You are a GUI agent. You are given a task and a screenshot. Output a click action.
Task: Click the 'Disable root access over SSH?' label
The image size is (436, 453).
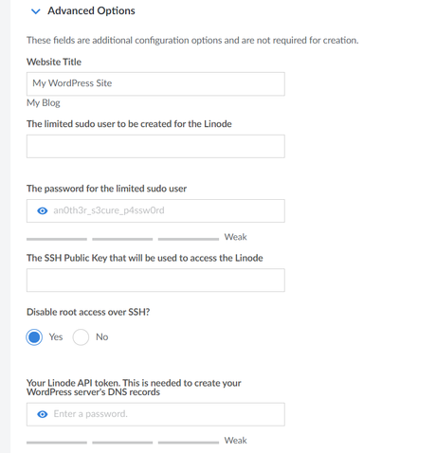point(88,312)
